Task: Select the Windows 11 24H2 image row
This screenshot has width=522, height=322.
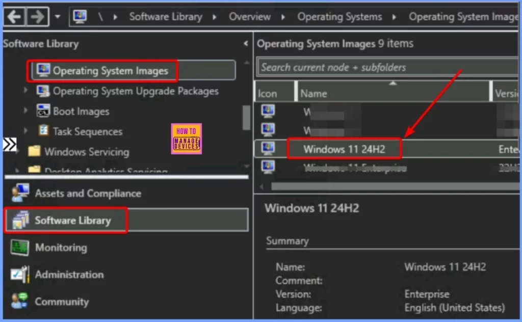Action: tap(386, 149)
